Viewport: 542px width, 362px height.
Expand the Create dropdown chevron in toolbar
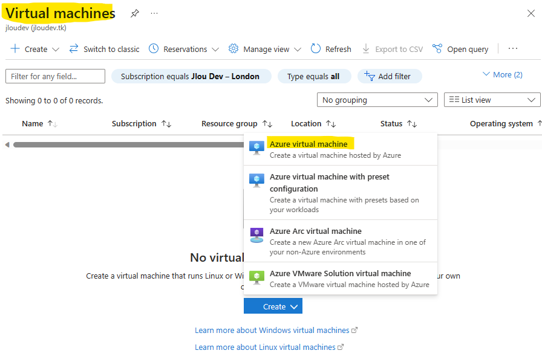pyautogui.click(x=55, y=50)
